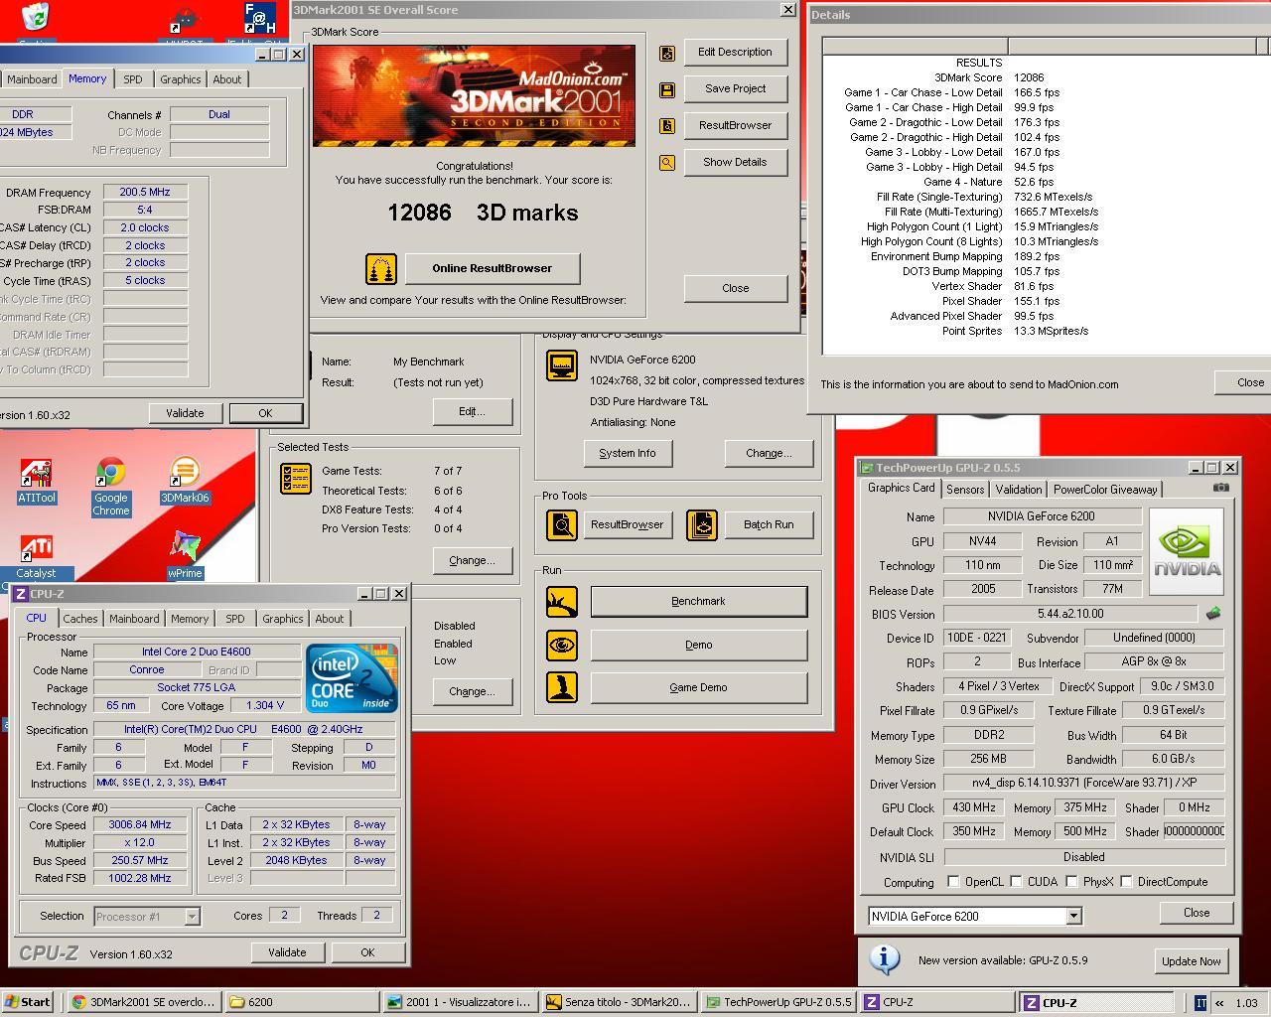Open the Sensors tab in GPU-Z

click(965, 490)
